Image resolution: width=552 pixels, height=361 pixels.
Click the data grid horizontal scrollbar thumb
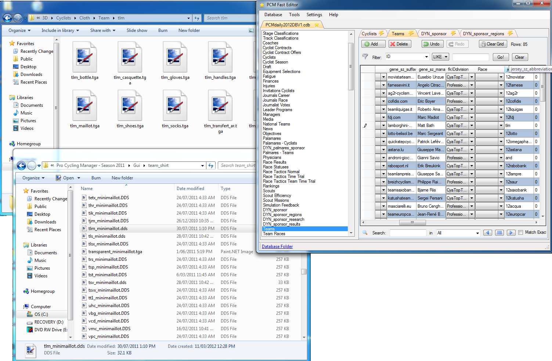point(412,222)
